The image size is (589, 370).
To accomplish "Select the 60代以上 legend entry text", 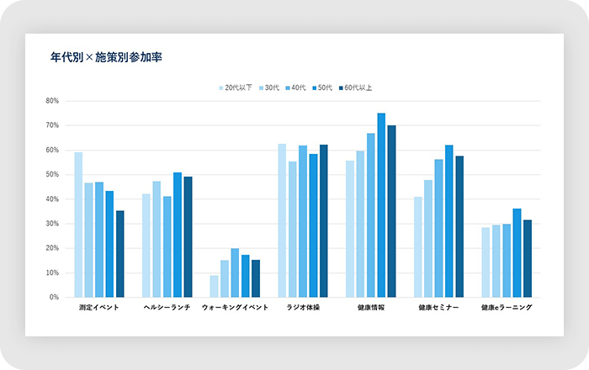I will point(358,87).
